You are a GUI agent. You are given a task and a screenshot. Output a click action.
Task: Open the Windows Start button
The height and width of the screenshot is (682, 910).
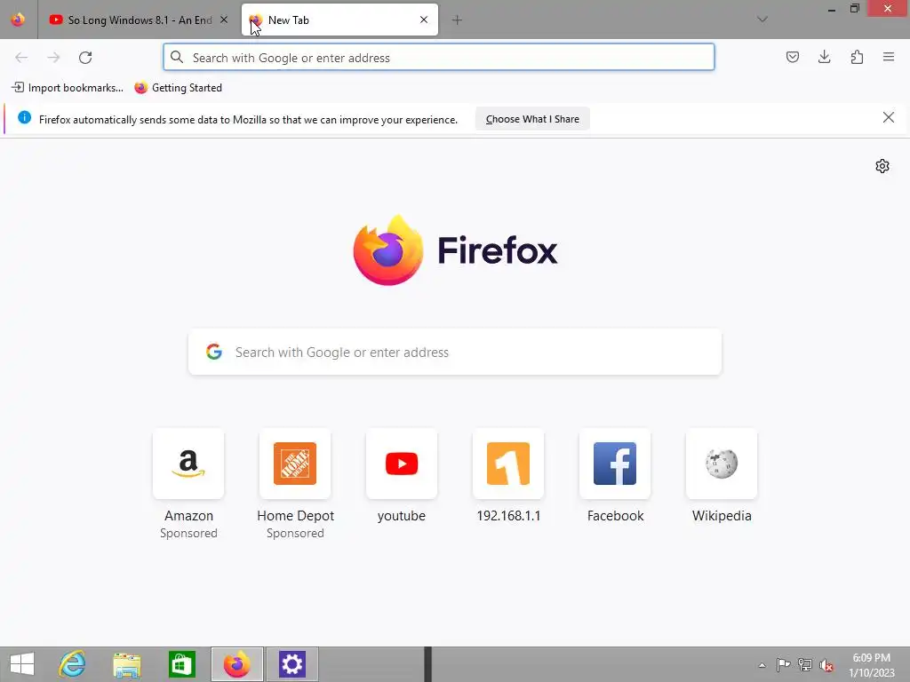click(22, 664)
